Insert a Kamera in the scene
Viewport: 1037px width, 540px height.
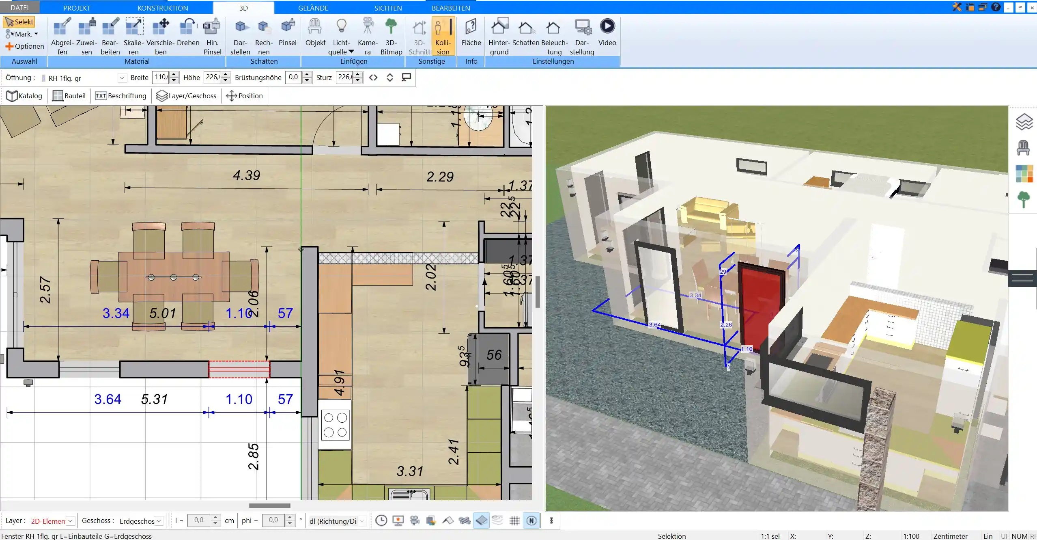click(x=368, y=36)
